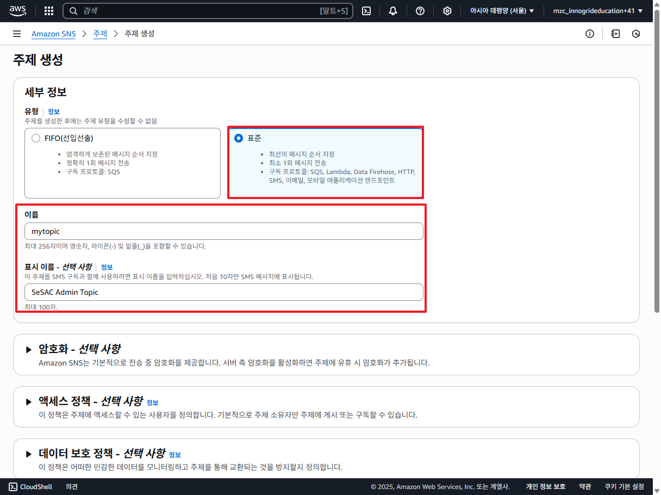Image resolution: width=661 pixels, height=495 pixels.
Task: Open CloudShell in the footer
Action: tap(31, 487)
